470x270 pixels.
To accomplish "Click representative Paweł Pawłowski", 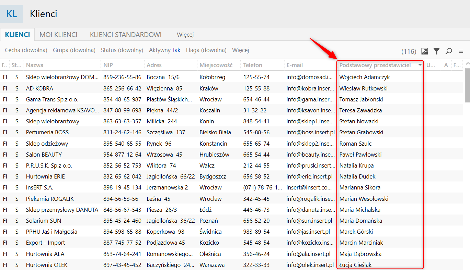I will tap(360, 155).
